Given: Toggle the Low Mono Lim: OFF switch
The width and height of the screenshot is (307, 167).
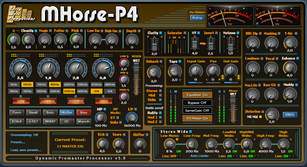Looking at the screenshot, I should coord(173,156).
